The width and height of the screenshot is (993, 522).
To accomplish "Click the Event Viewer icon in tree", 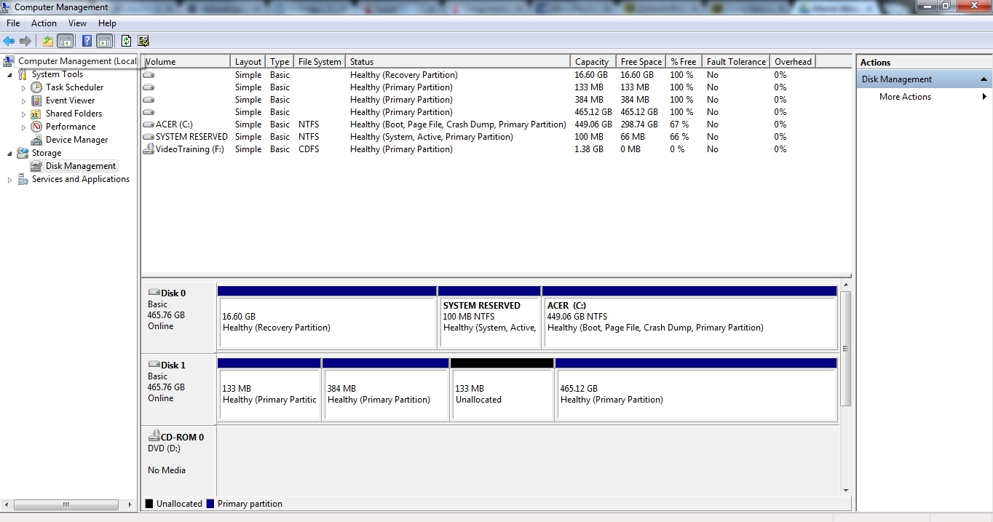I will (36, 100).
